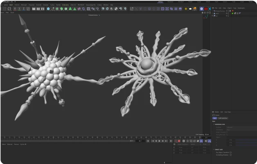Image resolution: width=257 pixels, height=164 pixels.
Task: Add a light object from toolbar
Action: (97, 9)
